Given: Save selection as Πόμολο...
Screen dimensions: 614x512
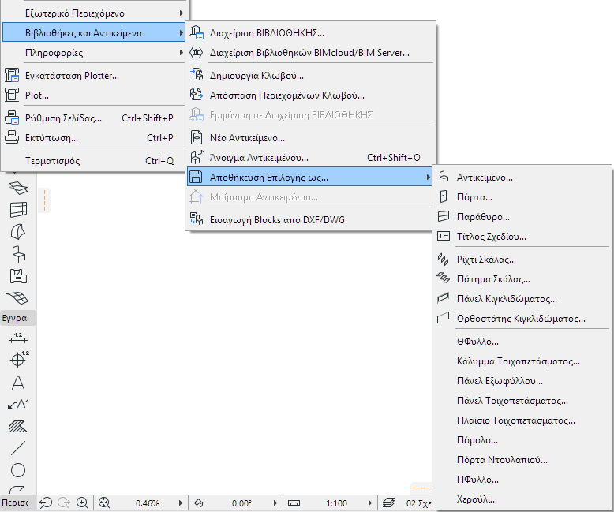Looking at the screenshot, I should pyautogui.click(x=522, y=440).
